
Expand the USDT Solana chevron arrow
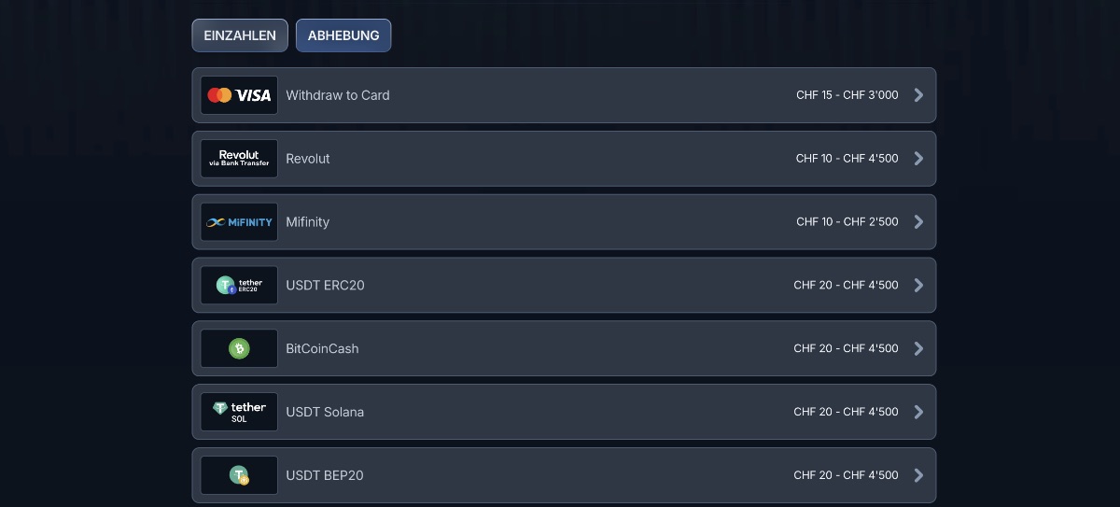(918, 412)
